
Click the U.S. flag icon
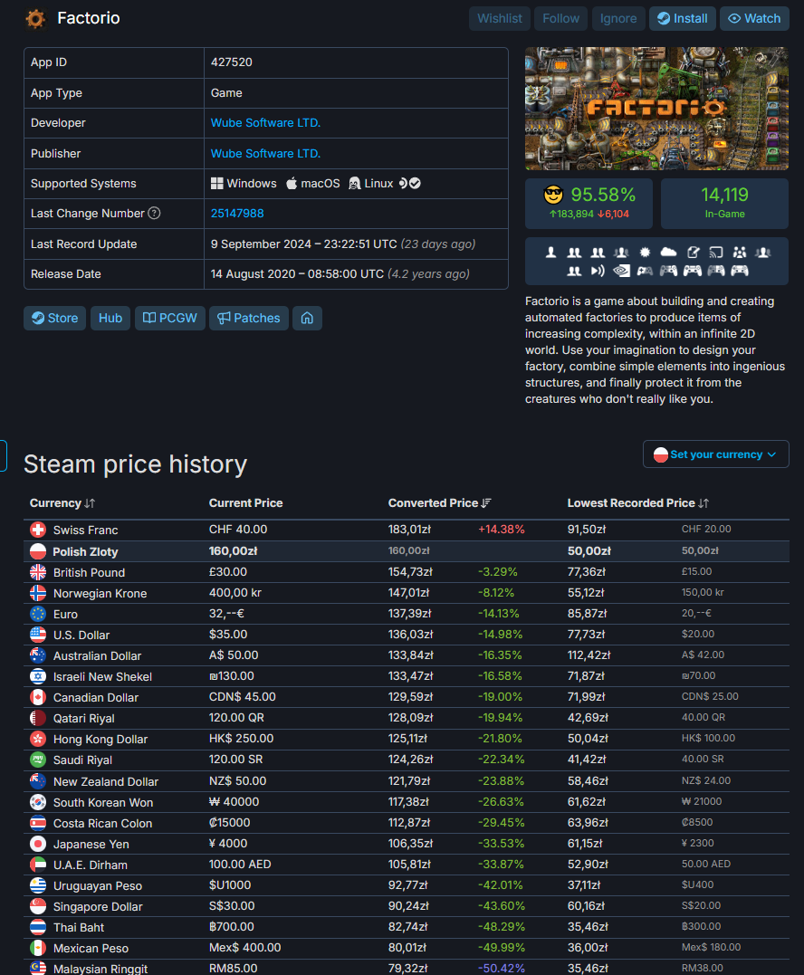point(38,635)
